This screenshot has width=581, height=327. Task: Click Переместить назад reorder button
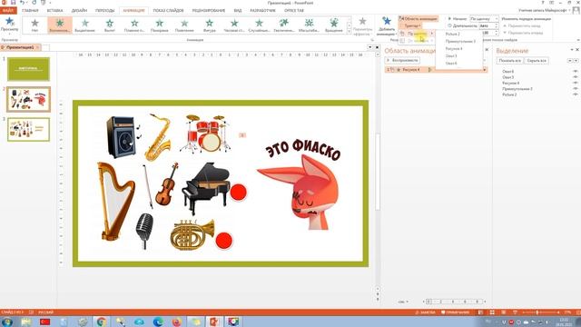point(522,26)
